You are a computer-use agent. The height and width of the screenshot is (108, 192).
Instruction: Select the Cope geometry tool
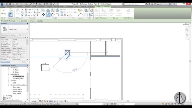[28, 10]
